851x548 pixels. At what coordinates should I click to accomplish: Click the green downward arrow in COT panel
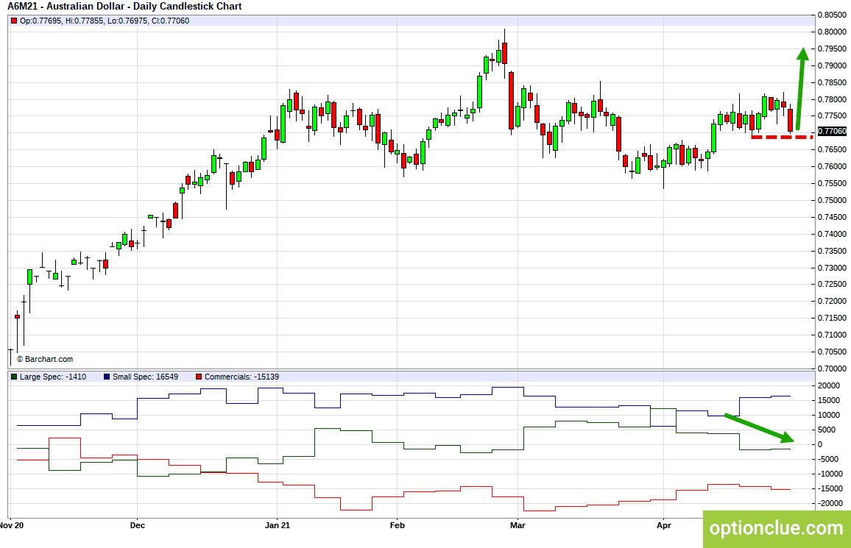[759, 428]
